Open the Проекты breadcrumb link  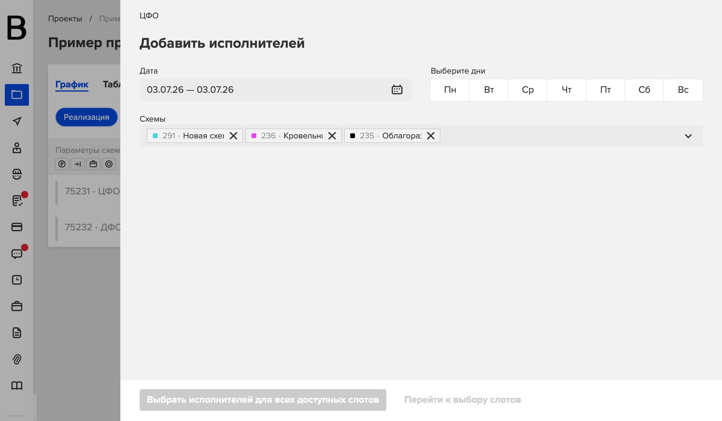(x=65, y=19)
